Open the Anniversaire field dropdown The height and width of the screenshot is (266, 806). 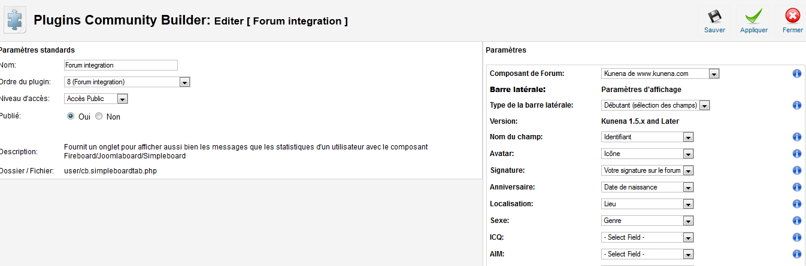647,187
